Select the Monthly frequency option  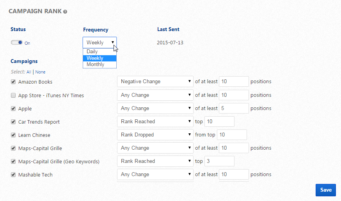point(99,65)
